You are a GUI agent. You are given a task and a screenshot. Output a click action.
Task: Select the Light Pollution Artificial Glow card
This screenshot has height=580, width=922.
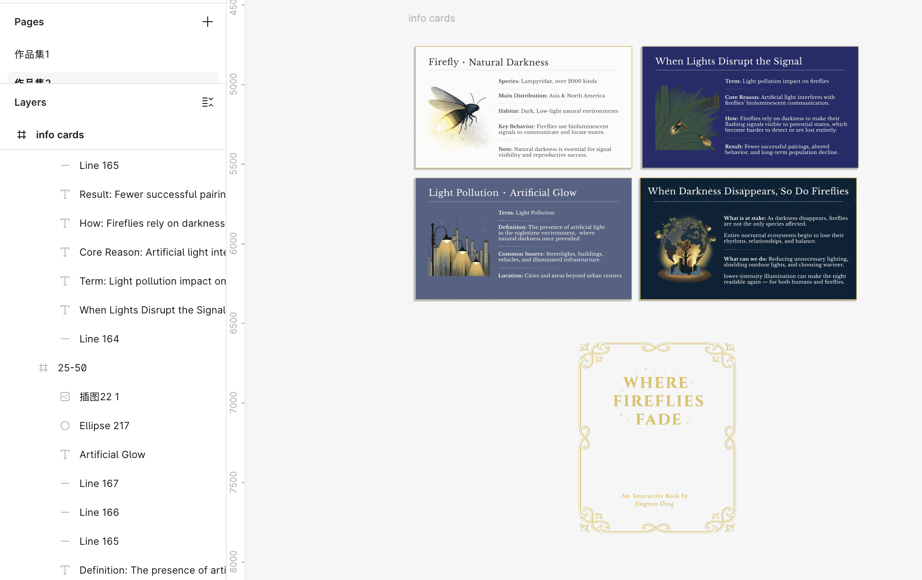pyautogui.click(x=523, y=239)
